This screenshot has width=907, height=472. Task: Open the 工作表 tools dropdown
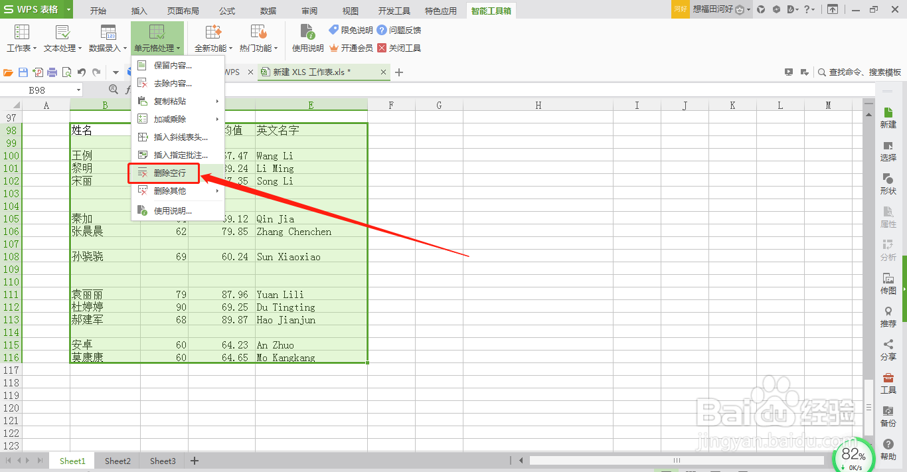pos(21,39)
